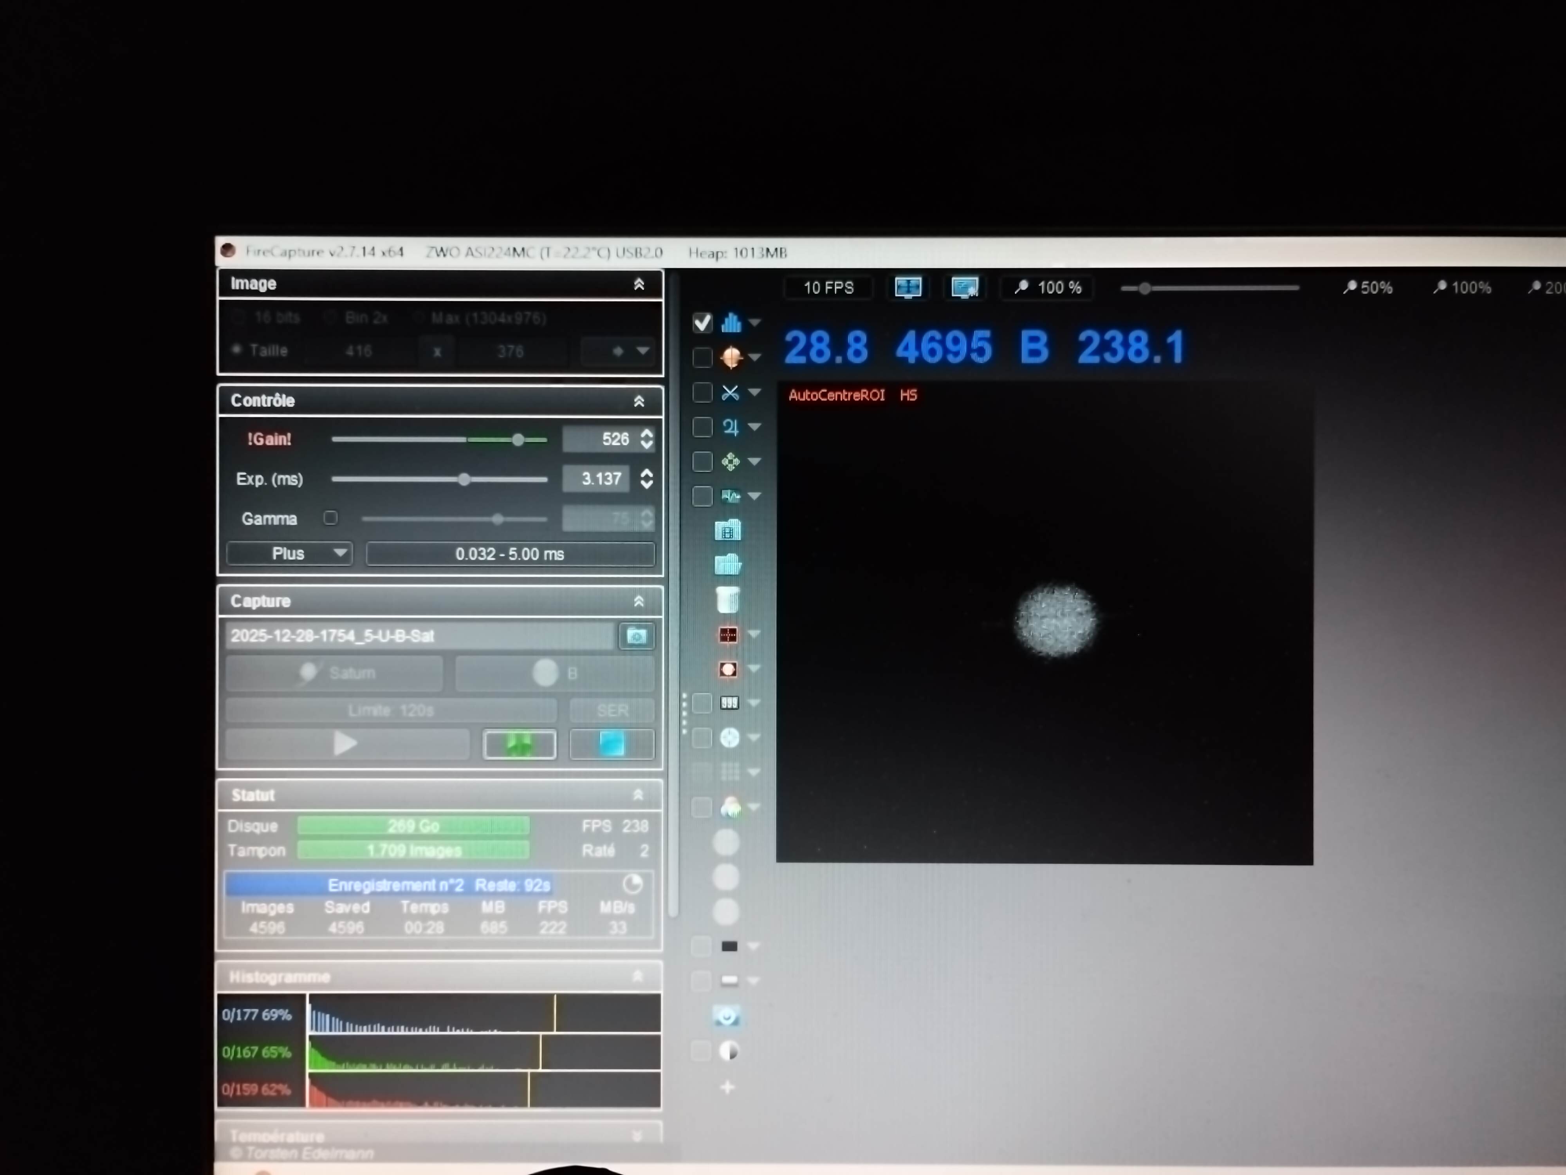The height and width of the screenshot is (1175, 1566).
Task: Select the 50% zoom preset
Action: [1368, 287]
